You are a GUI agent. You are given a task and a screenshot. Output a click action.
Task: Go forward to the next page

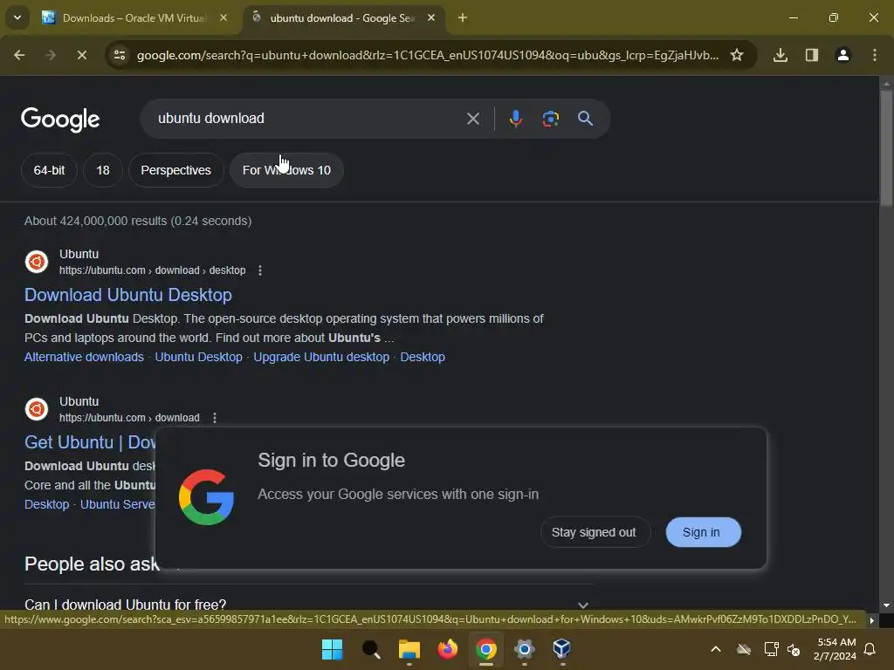[50, 55]
